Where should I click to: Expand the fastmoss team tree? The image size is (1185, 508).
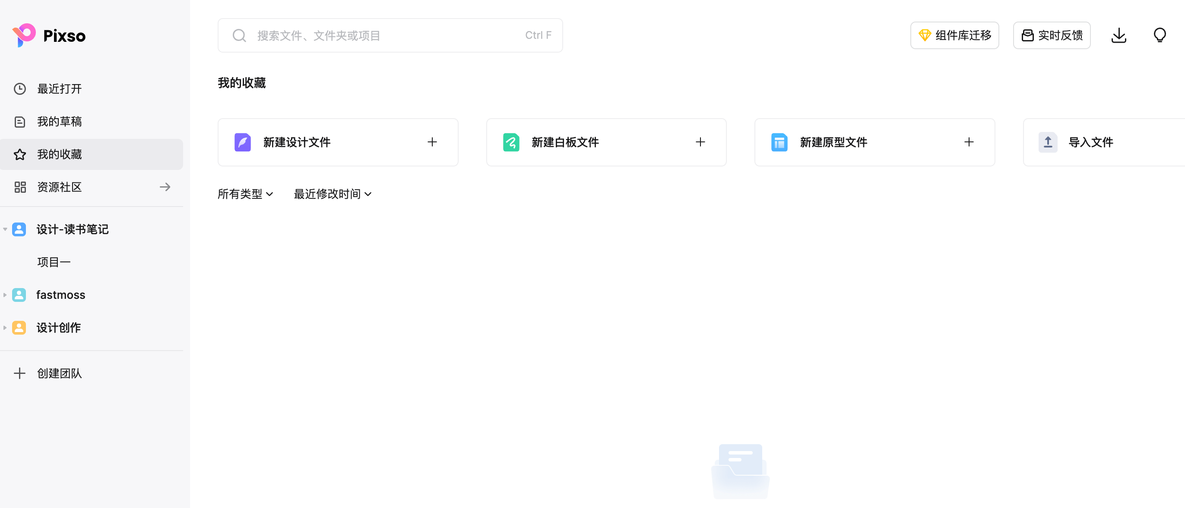5,295
